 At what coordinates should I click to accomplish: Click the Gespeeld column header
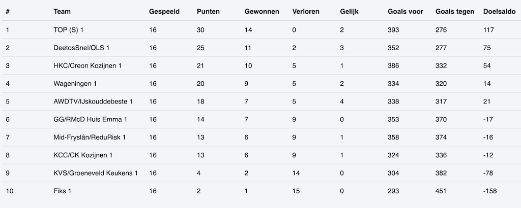click(x=164, y=12)
